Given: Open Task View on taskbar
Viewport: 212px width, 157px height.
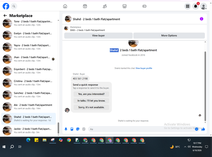Looking at the screenshot, I should click(x=20, y=147).
